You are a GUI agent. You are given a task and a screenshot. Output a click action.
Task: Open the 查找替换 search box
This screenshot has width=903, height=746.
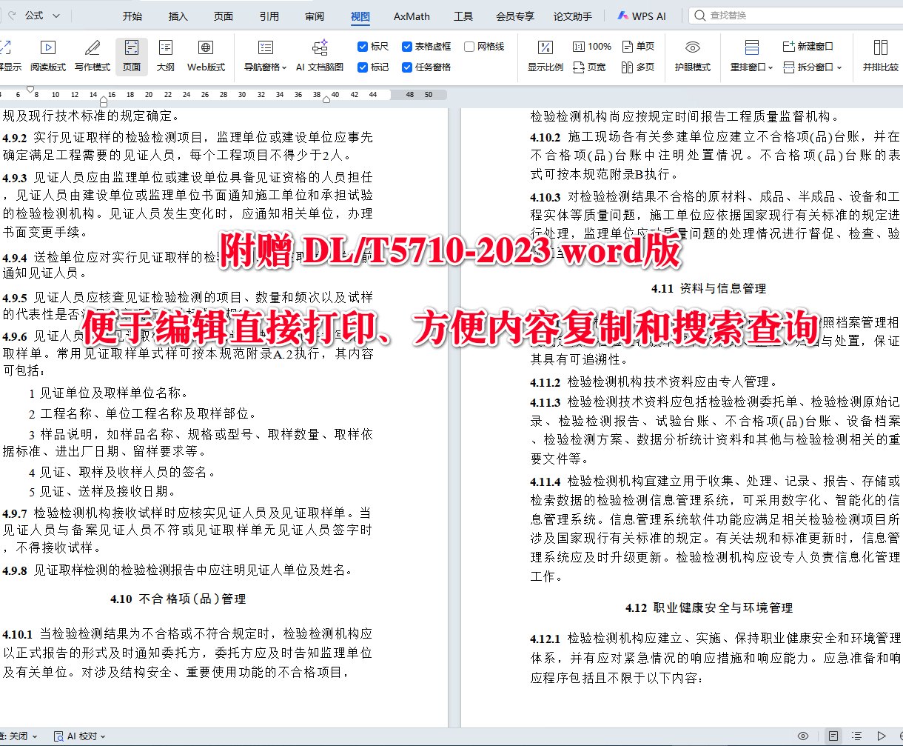click(740, 15)
